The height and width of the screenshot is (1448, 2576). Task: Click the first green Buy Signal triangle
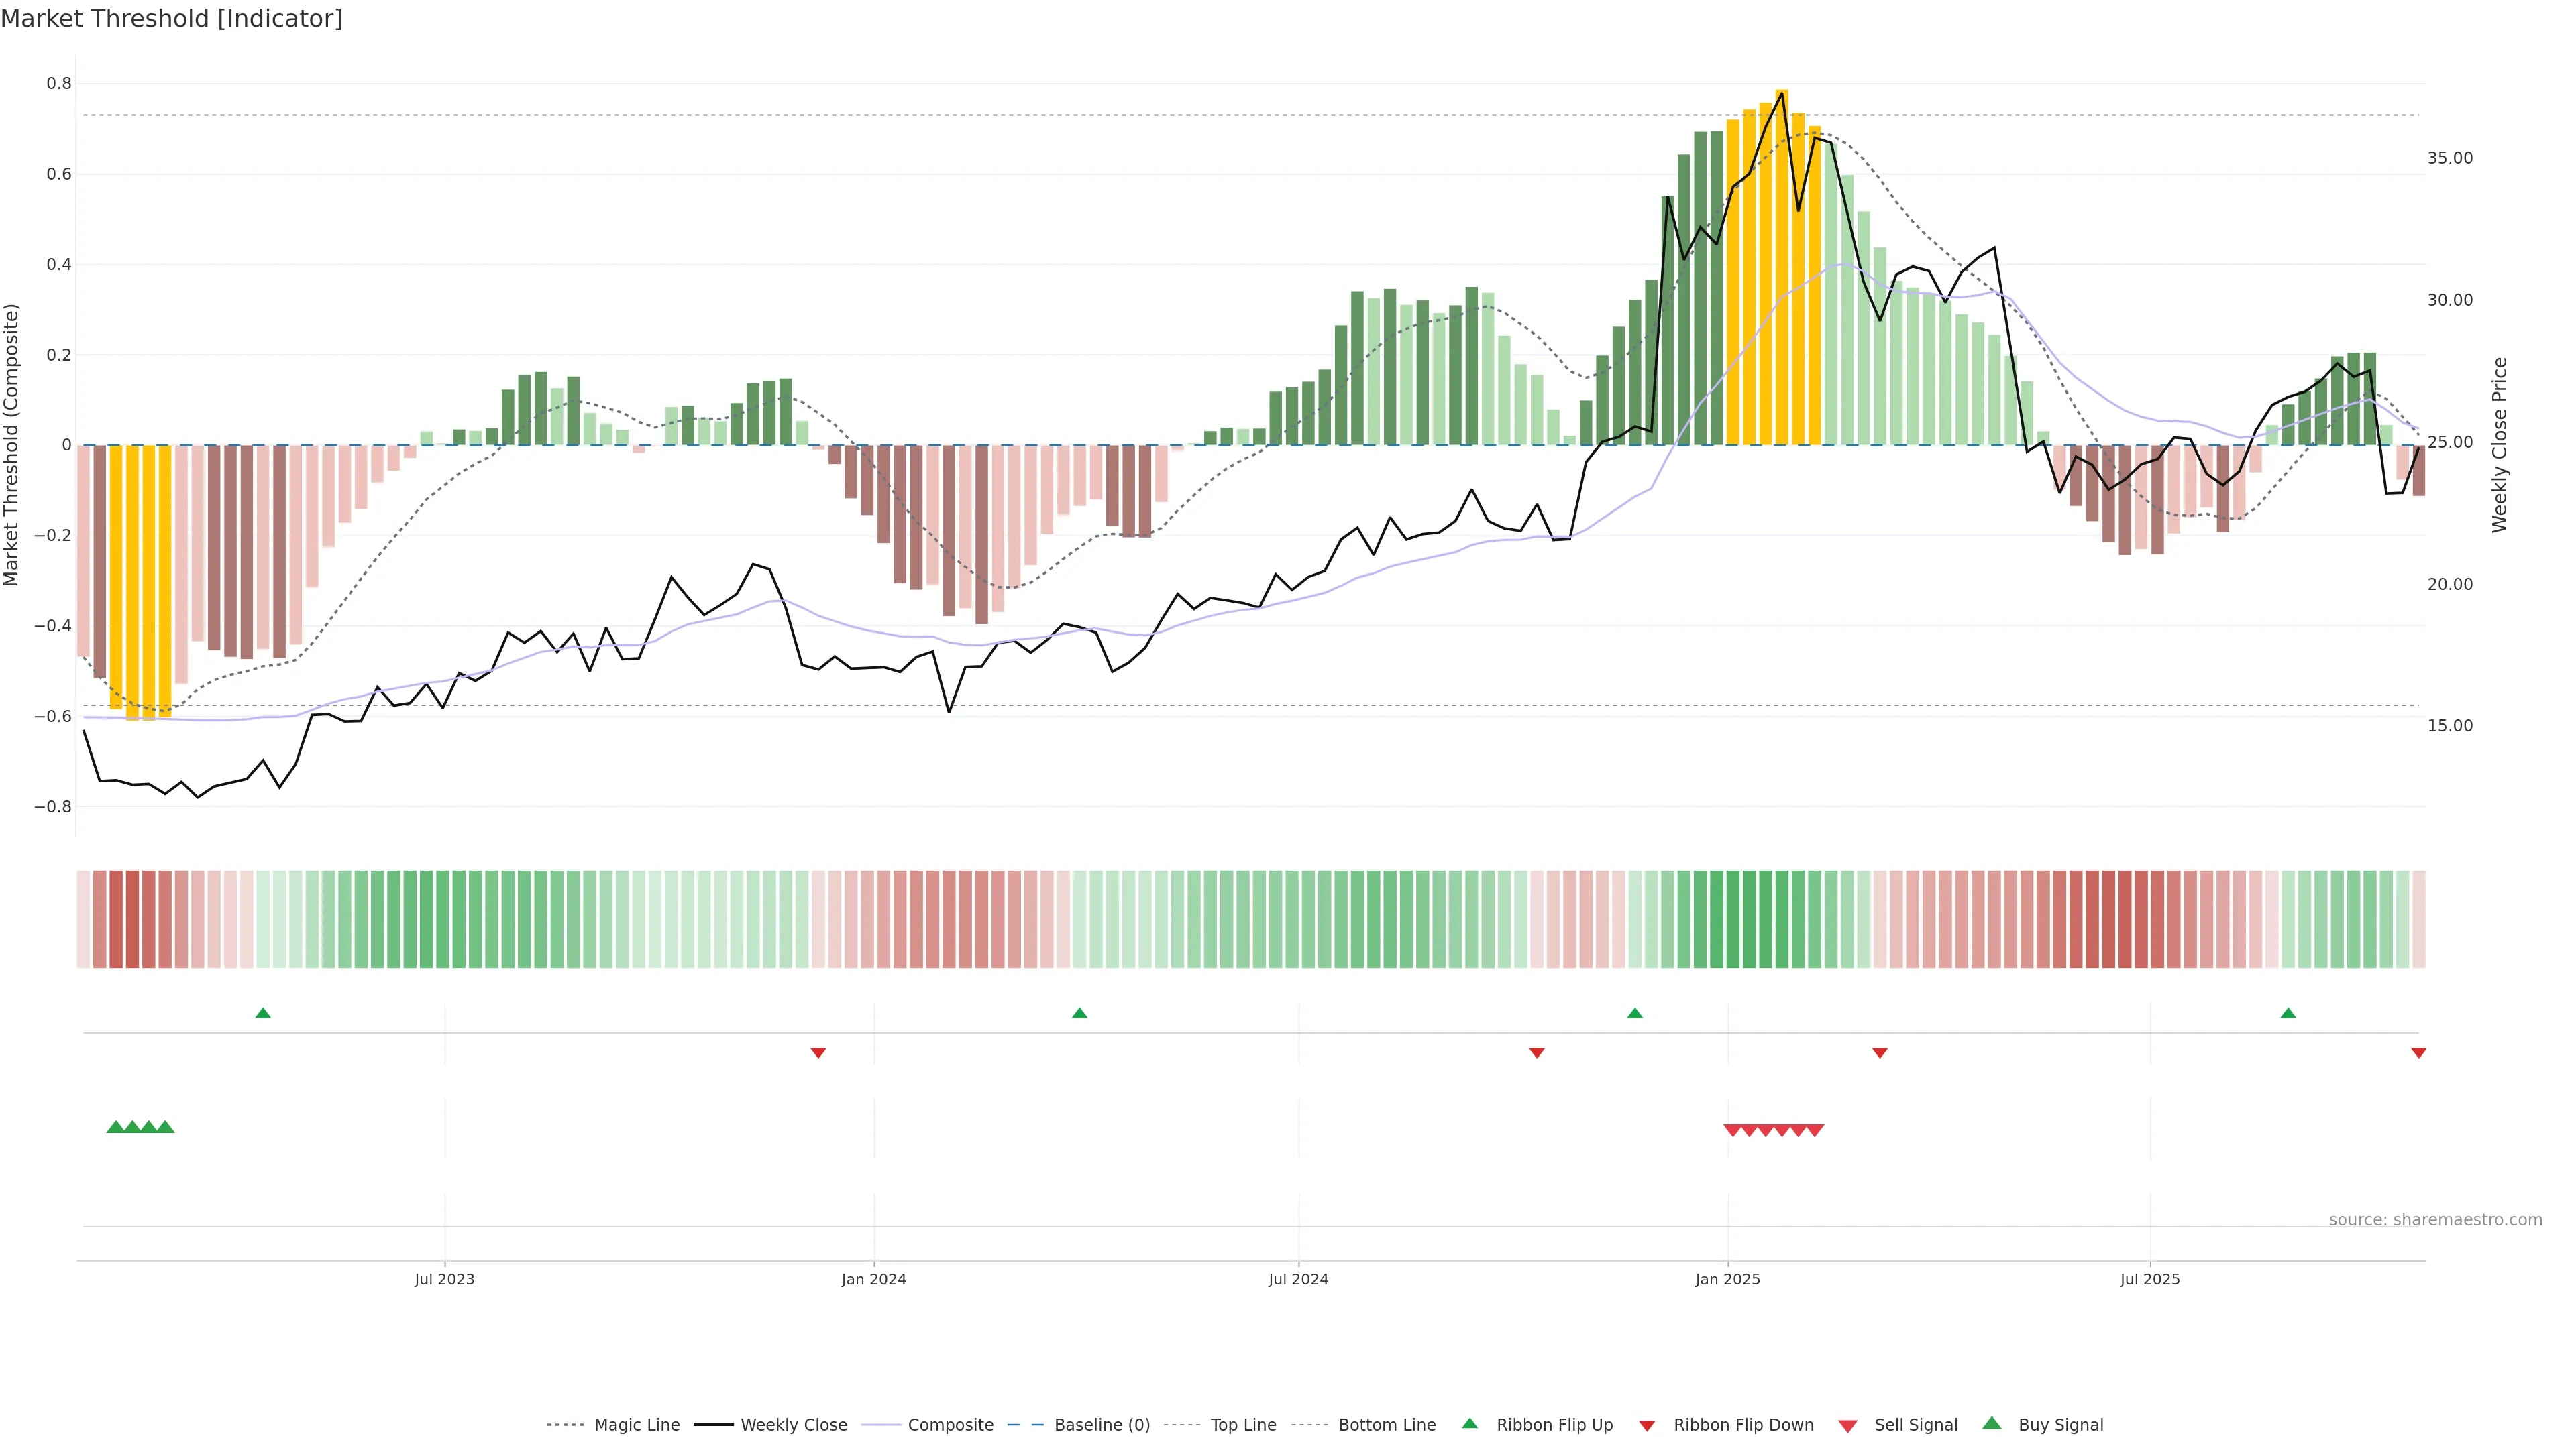115,1127
